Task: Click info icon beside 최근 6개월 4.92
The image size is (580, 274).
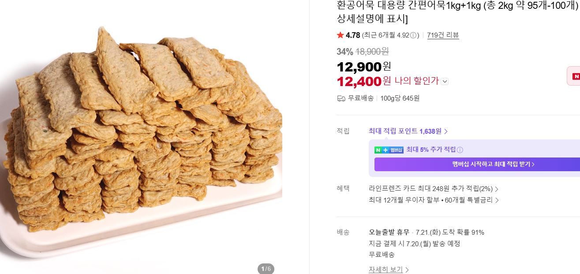Action: [x=414, y=35]
